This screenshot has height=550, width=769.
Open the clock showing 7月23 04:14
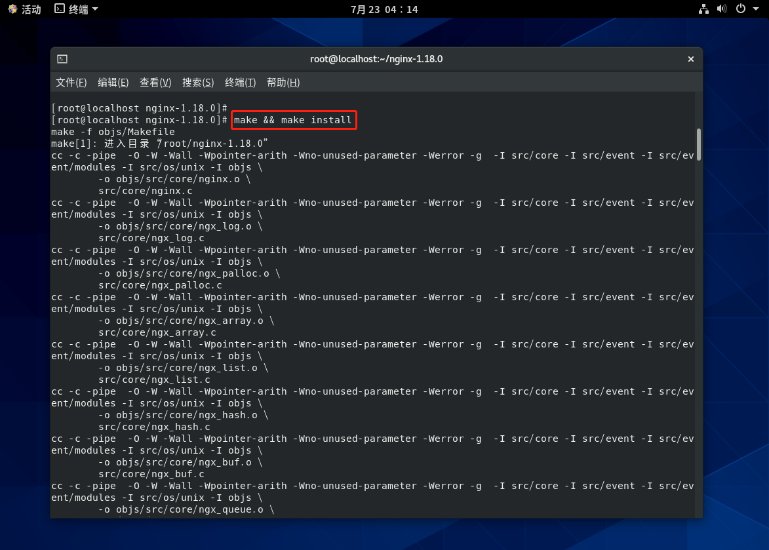click(x=384, y=9)
